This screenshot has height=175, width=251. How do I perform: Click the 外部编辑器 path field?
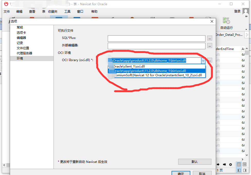pos(156,46)
